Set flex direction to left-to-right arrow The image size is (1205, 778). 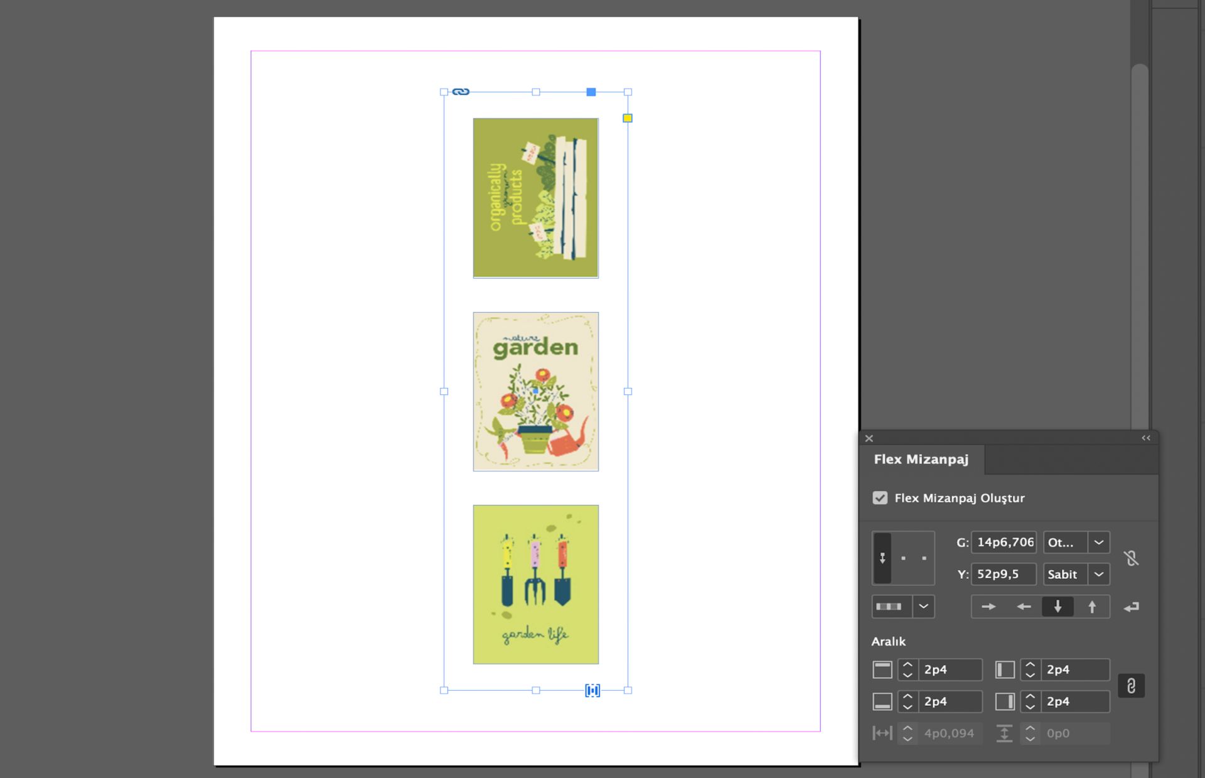point(988,607)
